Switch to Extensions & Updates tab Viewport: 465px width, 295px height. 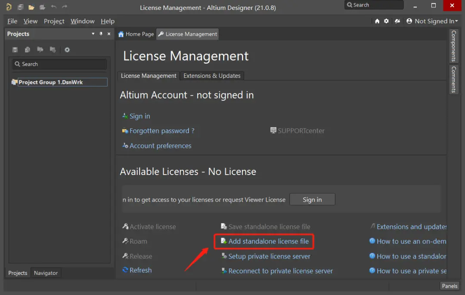point(212,76)
